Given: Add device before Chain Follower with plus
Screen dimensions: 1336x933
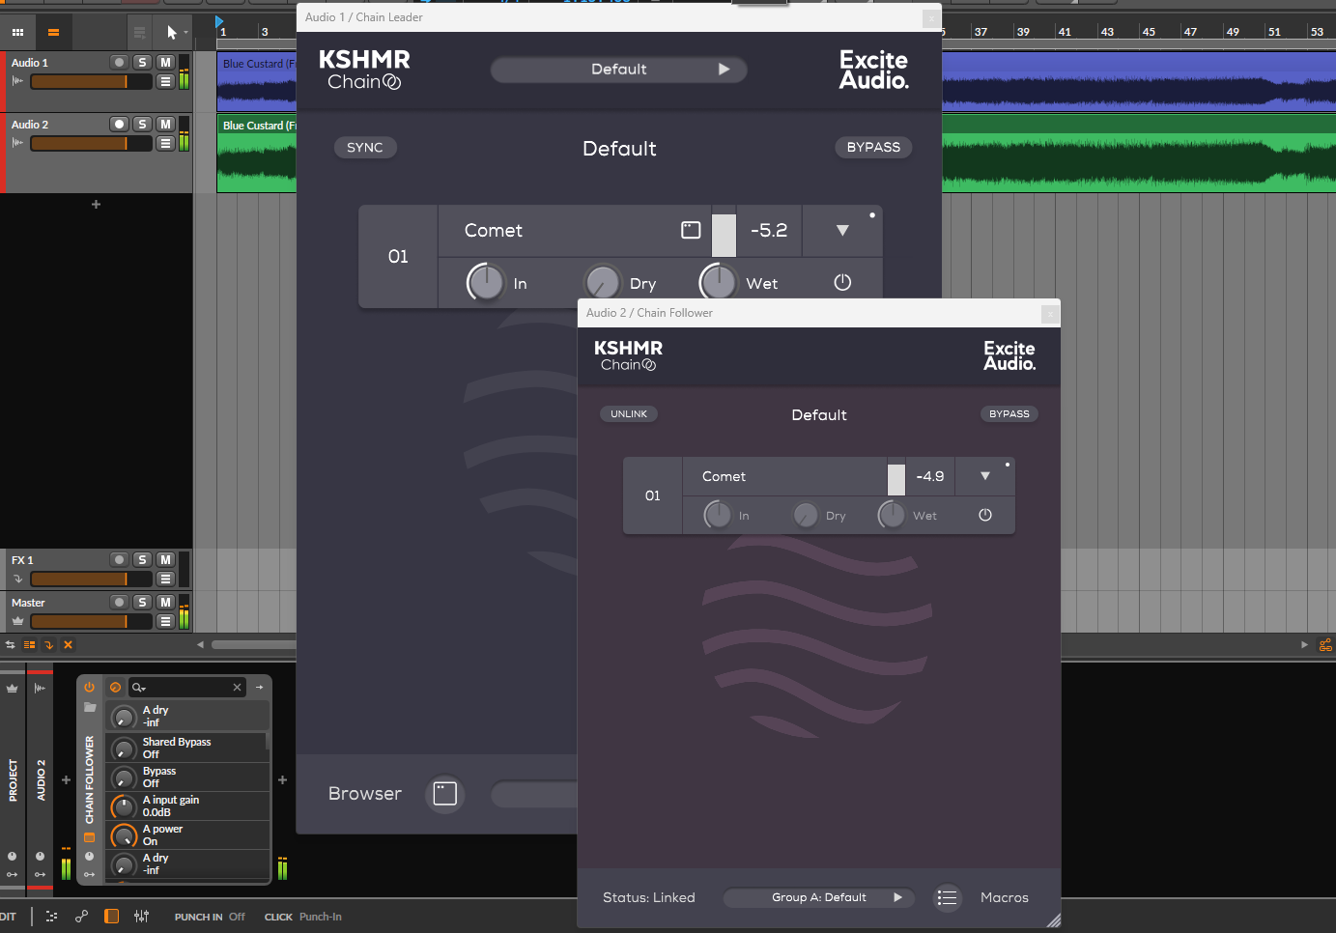Looking at the screenshot, I should tap(66, 779).
